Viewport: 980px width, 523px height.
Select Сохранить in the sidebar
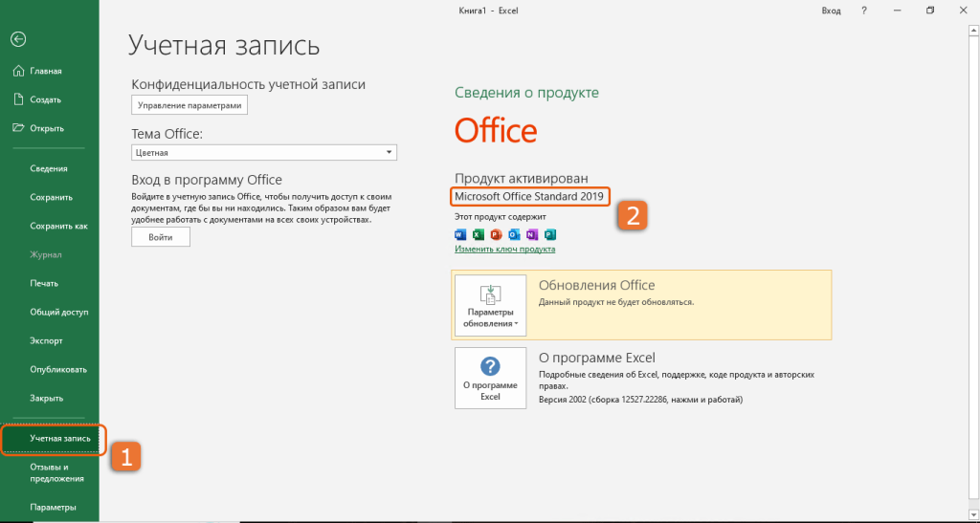[52, 197]
